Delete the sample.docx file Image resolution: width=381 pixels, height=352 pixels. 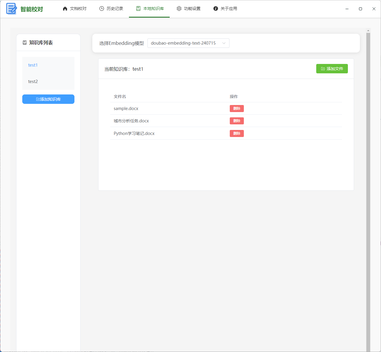(x=237, y=109)
